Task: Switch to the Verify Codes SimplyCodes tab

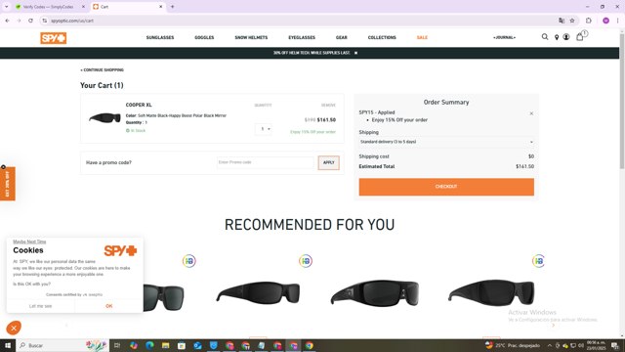Action: pyautogui.click(x=48, y=7)
